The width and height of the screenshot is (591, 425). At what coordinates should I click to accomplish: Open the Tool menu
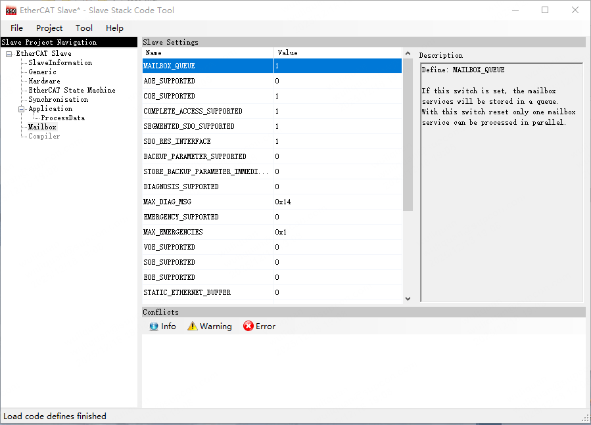click(x=83, y=28)
